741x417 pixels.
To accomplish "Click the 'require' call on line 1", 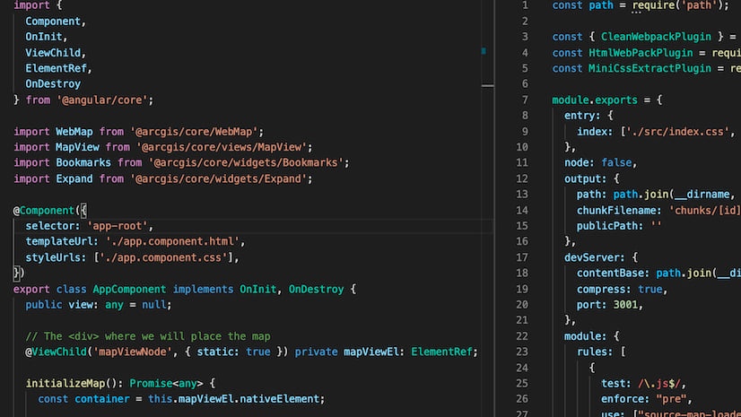I will point(653,5).
